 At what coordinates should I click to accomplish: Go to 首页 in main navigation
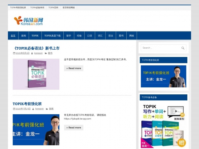coord(13,36)
